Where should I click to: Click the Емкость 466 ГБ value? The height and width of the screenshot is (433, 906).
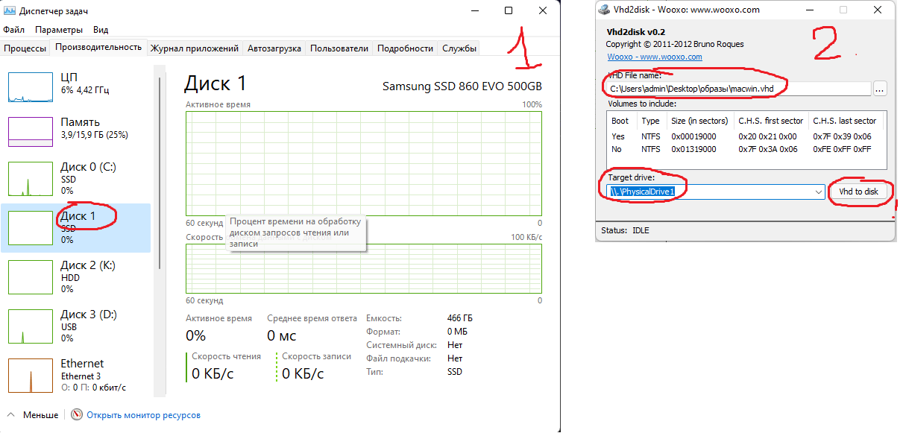coord(459,318)
